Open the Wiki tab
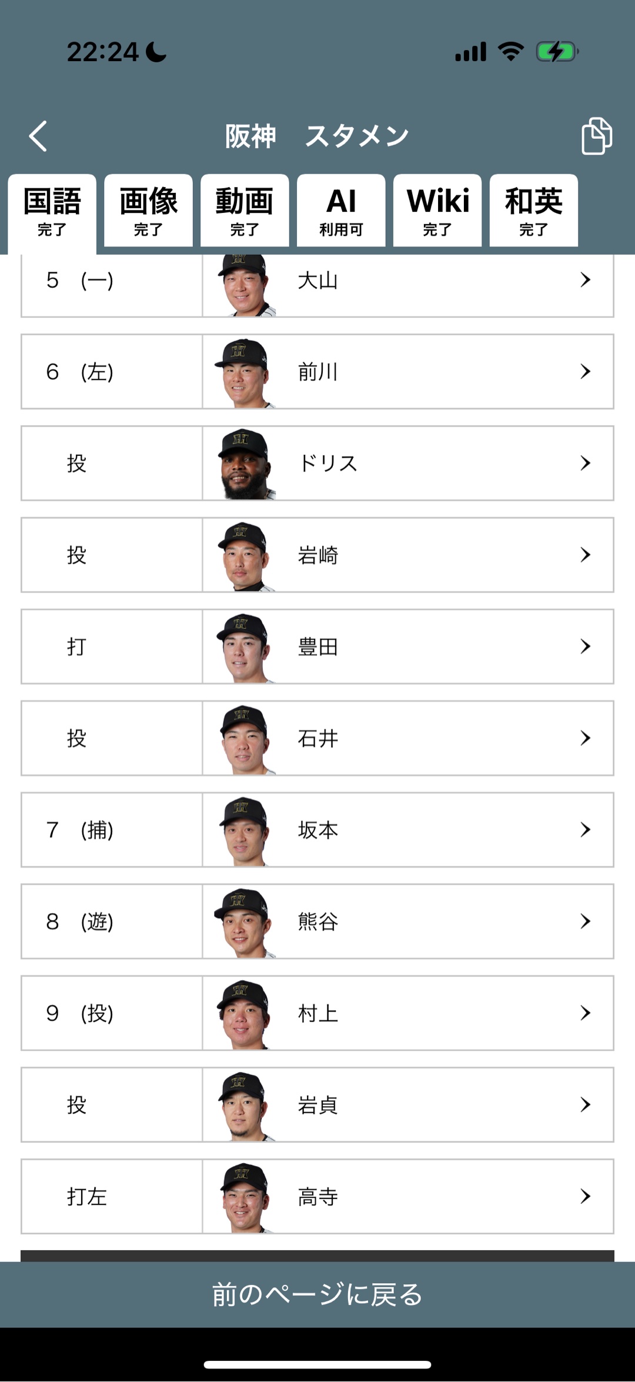Image resolution: width=635 pixels, height=1382 pixels. pyautogui.click(x=437, y=211)
